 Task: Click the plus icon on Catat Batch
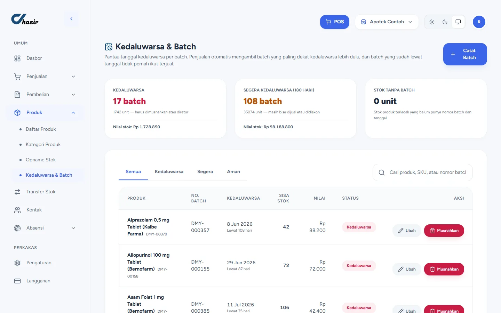[453, 54]
